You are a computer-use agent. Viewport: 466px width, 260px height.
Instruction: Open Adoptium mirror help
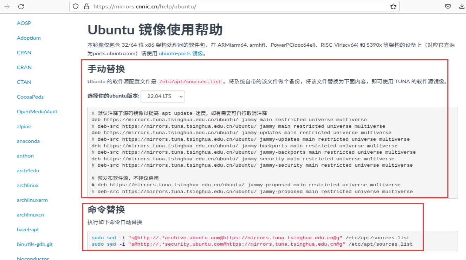click(x=29, y=38)
